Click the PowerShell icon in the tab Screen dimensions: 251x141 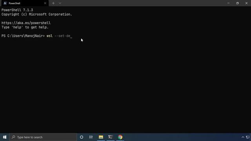[5, 3]
